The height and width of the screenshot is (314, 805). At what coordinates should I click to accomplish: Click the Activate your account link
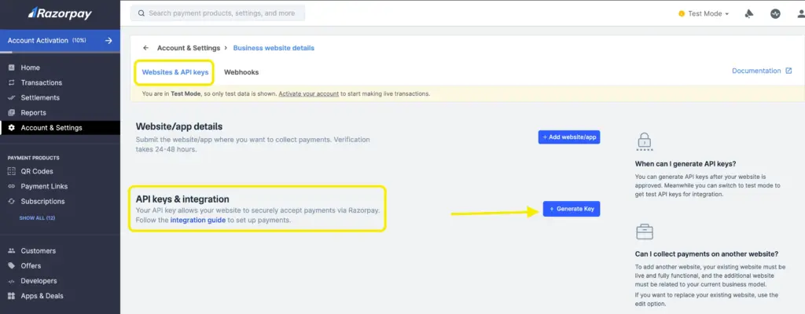(x=308, y=94)
